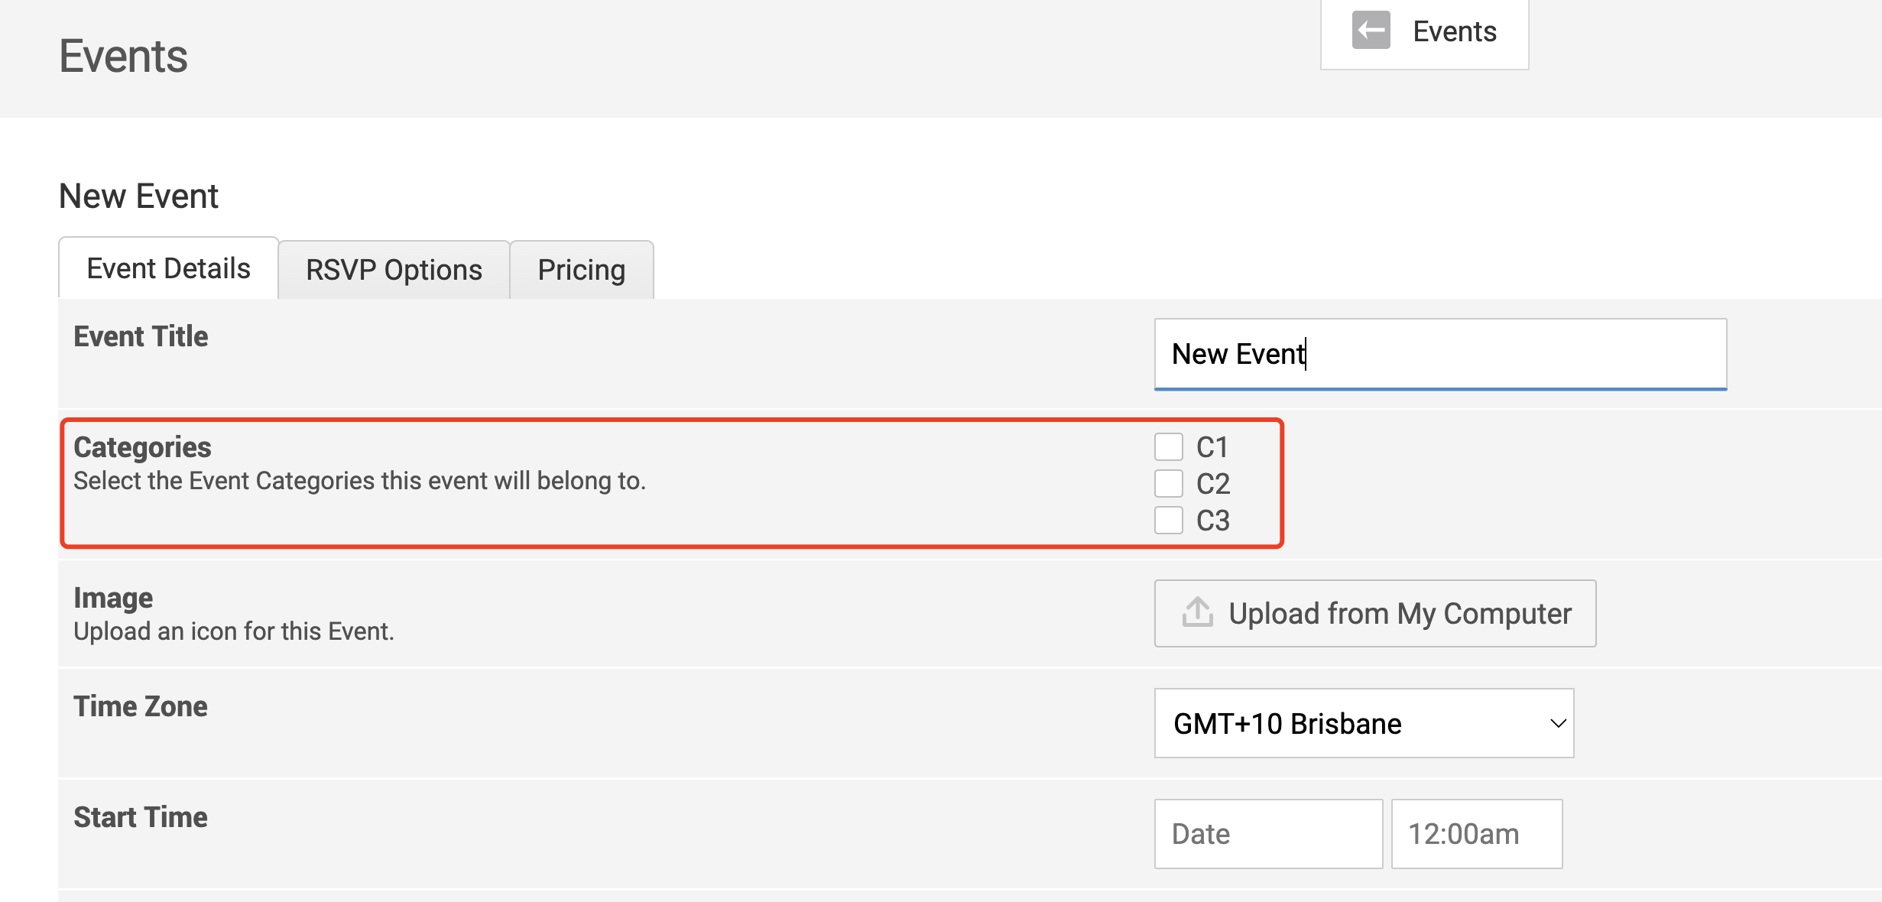This screenshot has height=902, width=1882.
Task: Click the C2 category label text
Action: click(1213, 484)
